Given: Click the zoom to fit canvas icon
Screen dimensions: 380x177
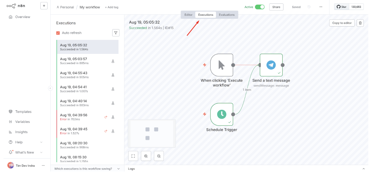Looking at the screenshot, I should [133, 156].
